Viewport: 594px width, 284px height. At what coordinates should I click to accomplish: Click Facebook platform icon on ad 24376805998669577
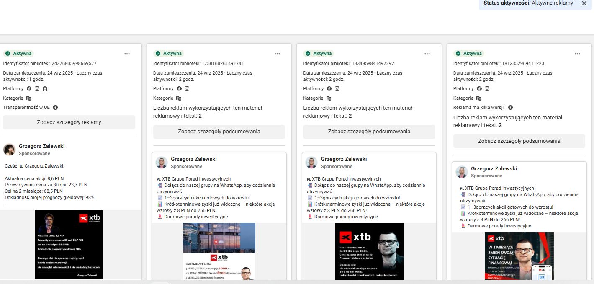click(x=29, y=89)
